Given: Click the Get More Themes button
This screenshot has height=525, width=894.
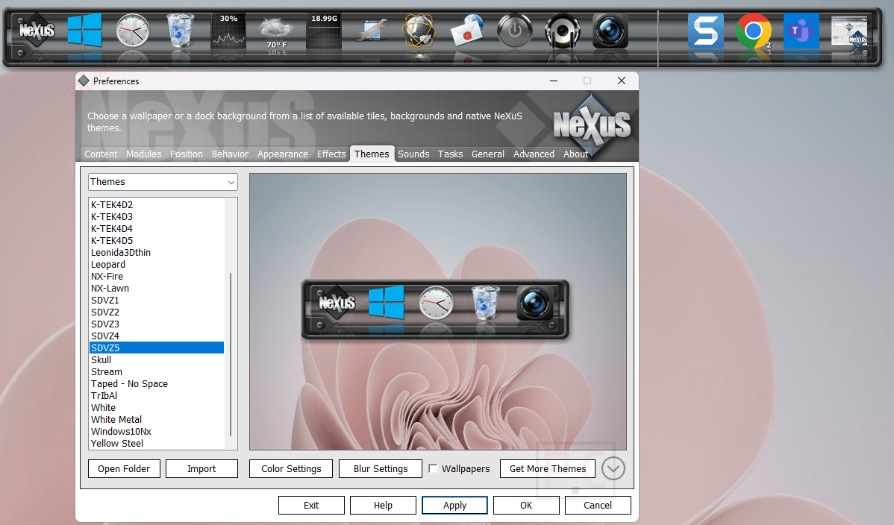Looking at the screenshot, I should 547,468.
